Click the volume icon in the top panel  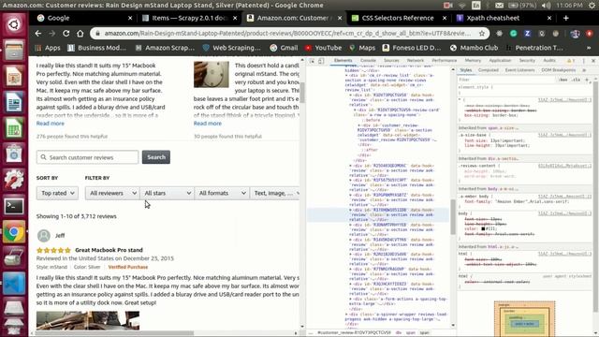[x=546, y=6]
